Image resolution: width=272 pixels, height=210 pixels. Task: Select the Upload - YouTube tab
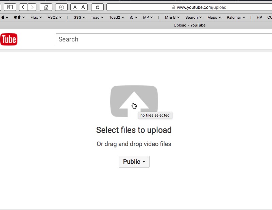point(189,25)
